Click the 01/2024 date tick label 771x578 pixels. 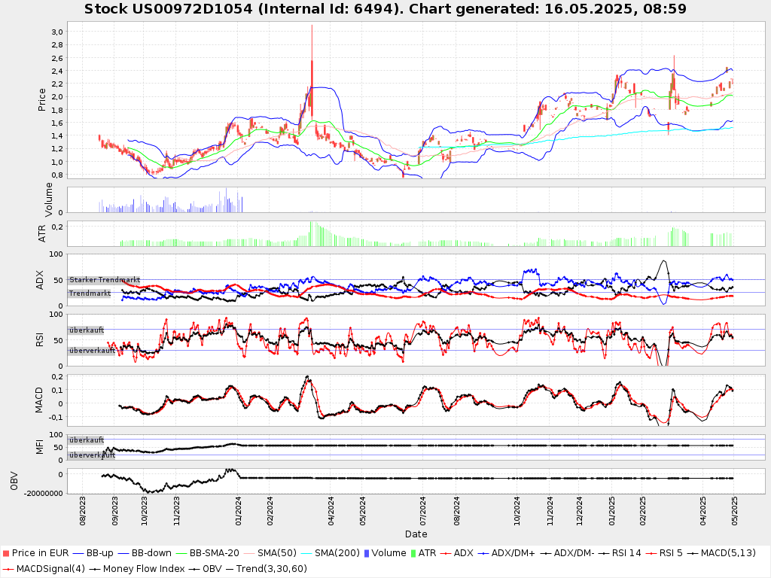click(x=239, y=511)
